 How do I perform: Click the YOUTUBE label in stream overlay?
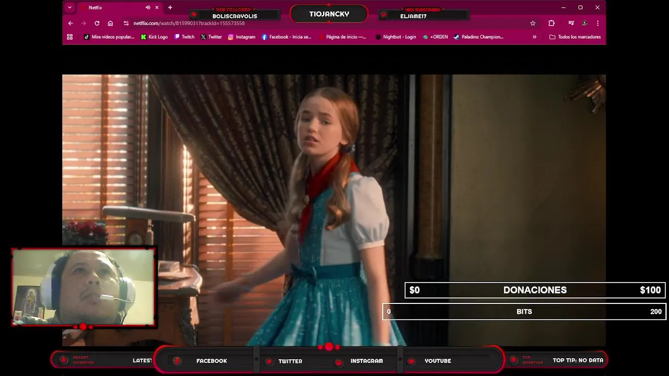pyautogui.click(x=437, y=361)
